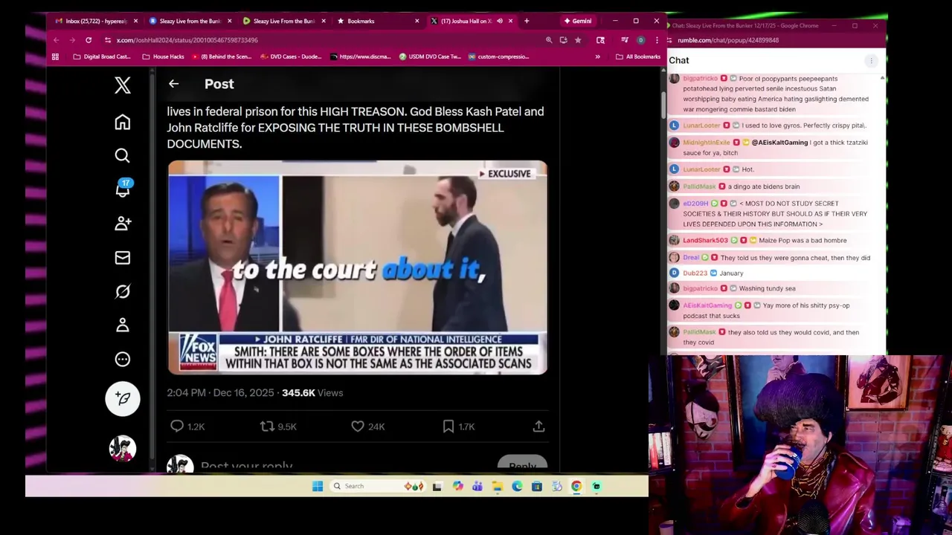Open Behind the Scenes YouTube bookmark
The width and height of the screenshot is (952, 535).
coord(222,56)
